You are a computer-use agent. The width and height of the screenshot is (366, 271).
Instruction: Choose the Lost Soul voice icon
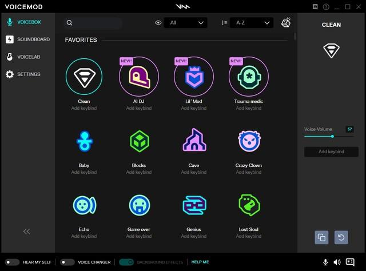tap(249, 205)
